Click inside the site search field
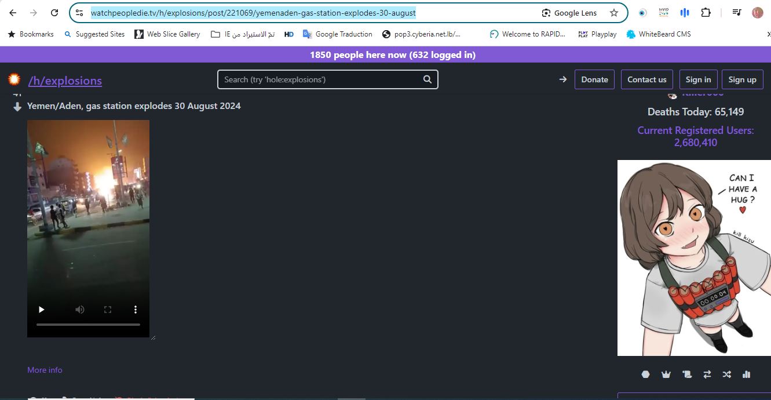This screenshot has width=771, height=400. click(x=319, y=79)
